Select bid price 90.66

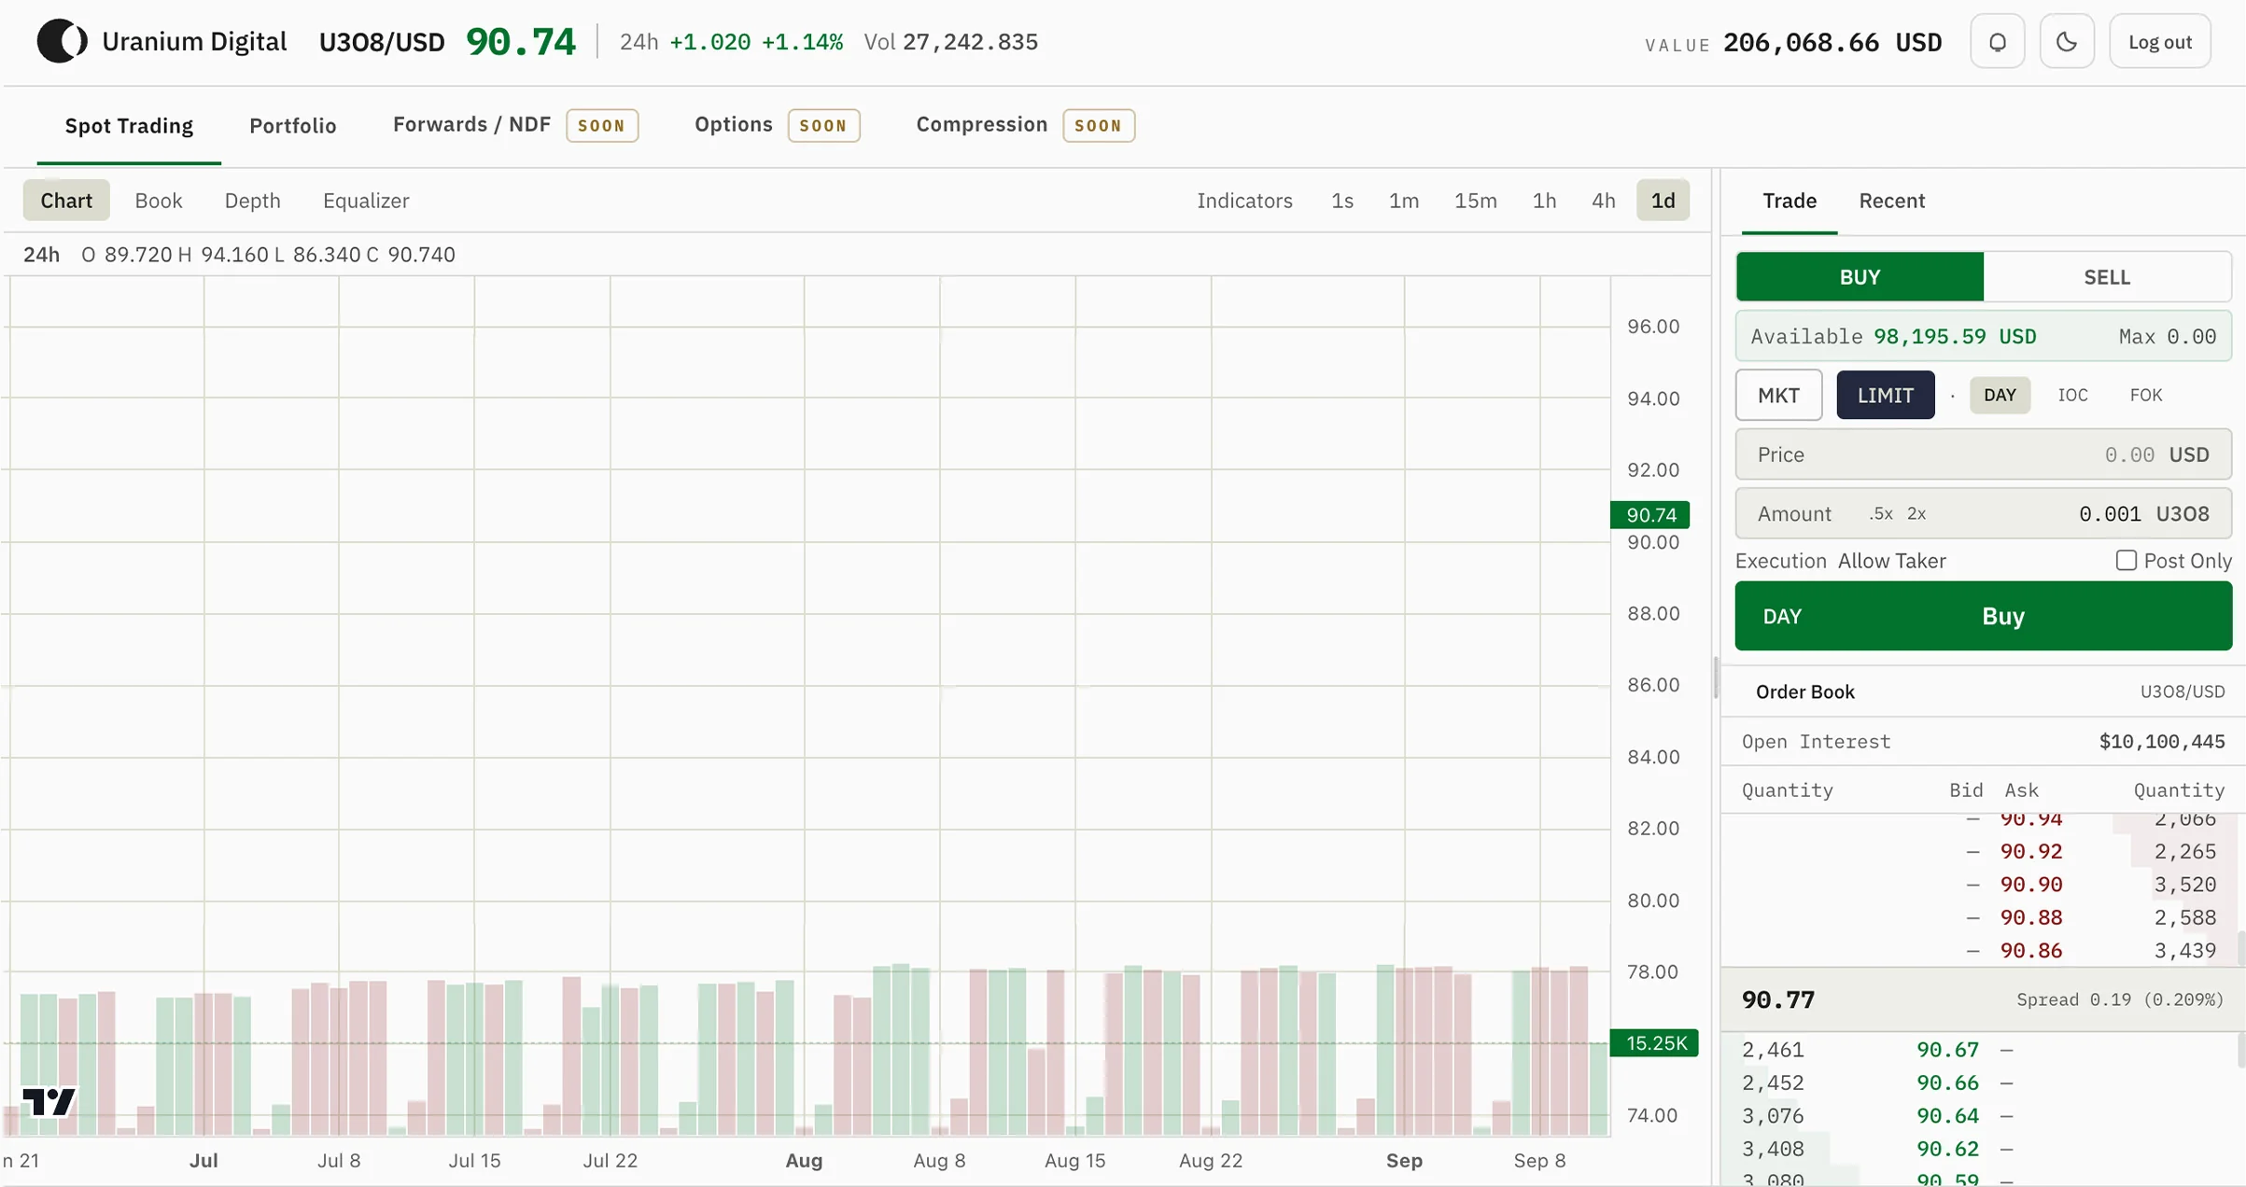click(x=1947, y=1083)
